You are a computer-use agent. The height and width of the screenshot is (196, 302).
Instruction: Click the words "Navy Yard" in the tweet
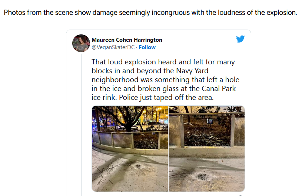pyautogui.click(x=192, y=71)
